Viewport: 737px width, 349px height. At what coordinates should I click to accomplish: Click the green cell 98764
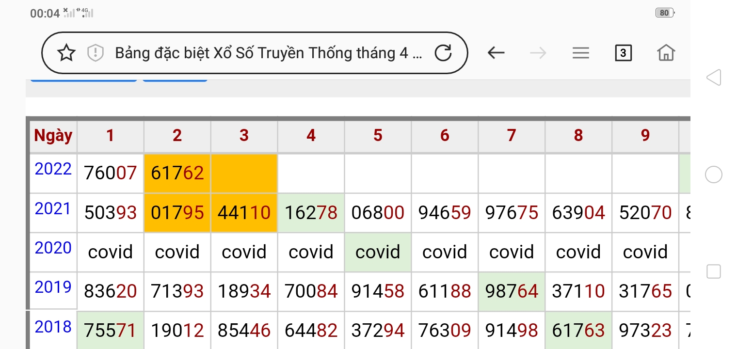tap(512, 291)
